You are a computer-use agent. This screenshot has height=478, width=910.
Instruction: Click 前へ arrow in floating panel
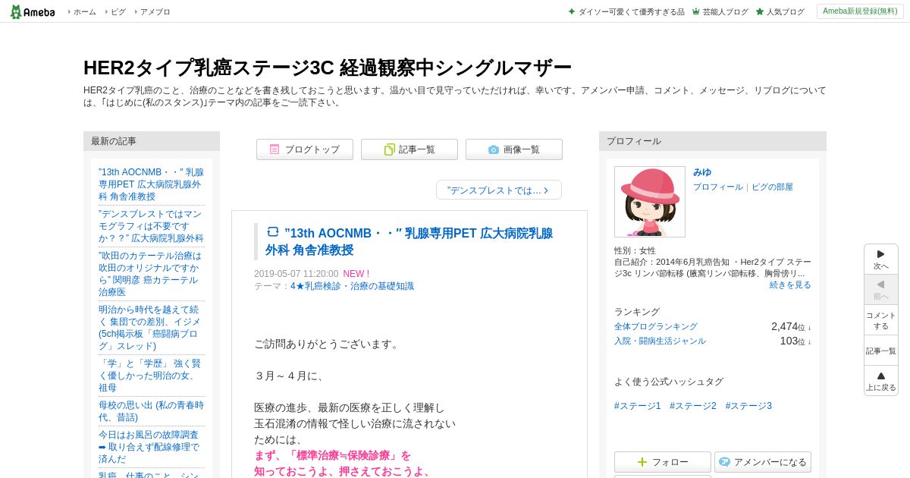click(881, 290)
